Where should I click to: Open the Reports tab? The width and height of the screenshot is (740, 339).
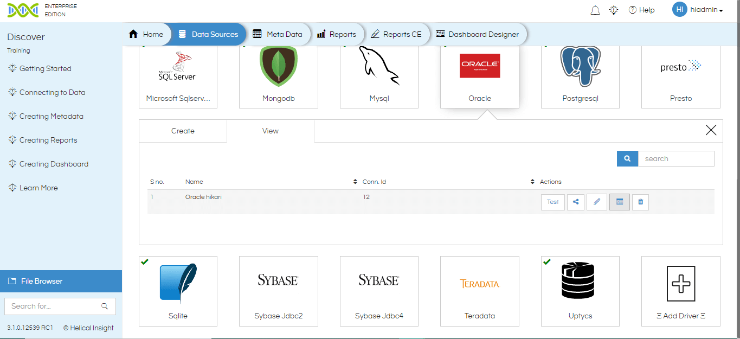pos(337,34)
